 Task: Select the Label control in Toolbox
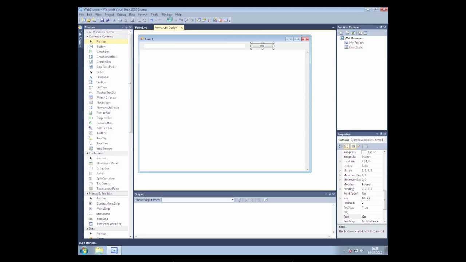(x=100, y=72)
